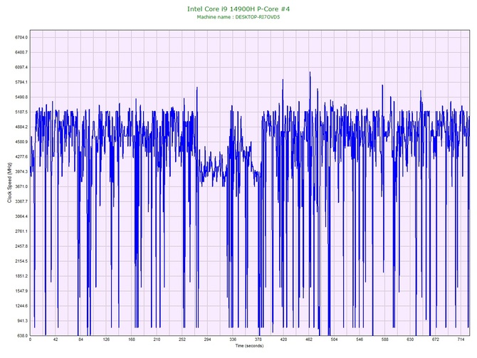This screenshot has height=358, width=477.
Task: Click the Machine name DESKTOP subtitle
Action: pos(238,17)
